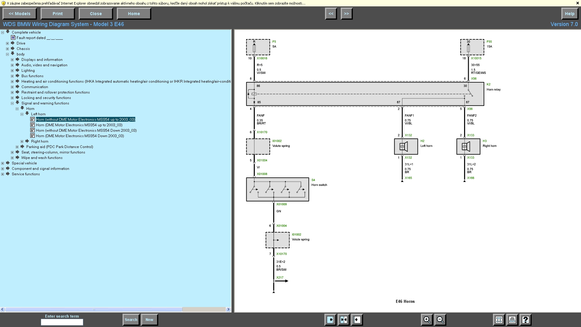Click the expand-diagram left arrow icon
This screenshot has height=327, width=581.
[357, 320]
